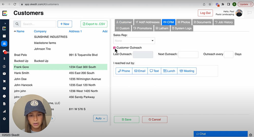The image size is (254, 137).
Task: Open the Promotions tab
Action: click(142, 28)
